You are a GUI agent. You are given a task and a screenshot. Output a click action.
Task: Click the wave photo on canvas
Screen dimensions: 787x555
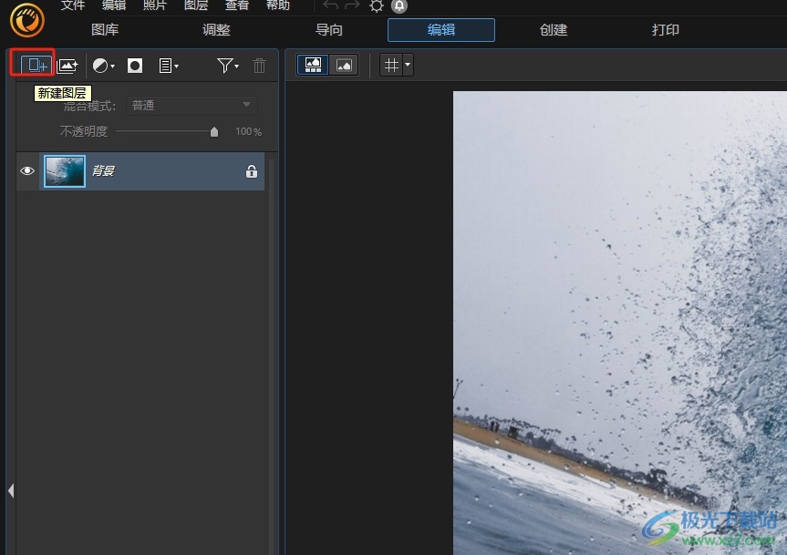pyautogui.click(x=620, y=323)
